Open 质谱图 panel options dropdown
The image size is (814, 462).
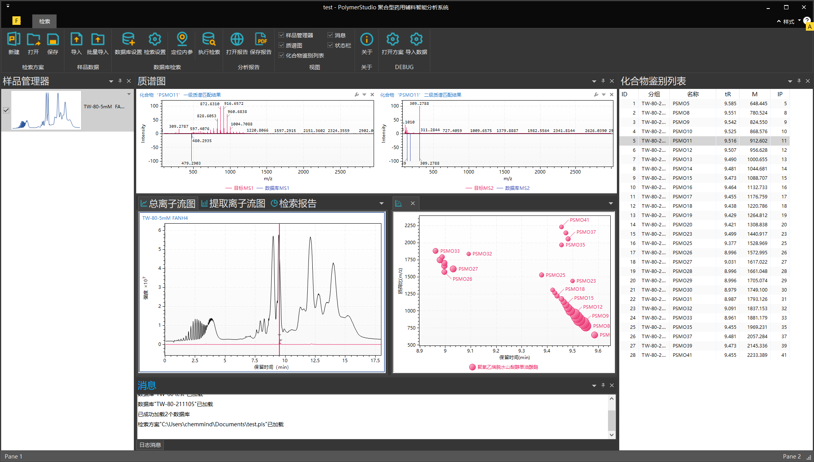click(594, 81)
